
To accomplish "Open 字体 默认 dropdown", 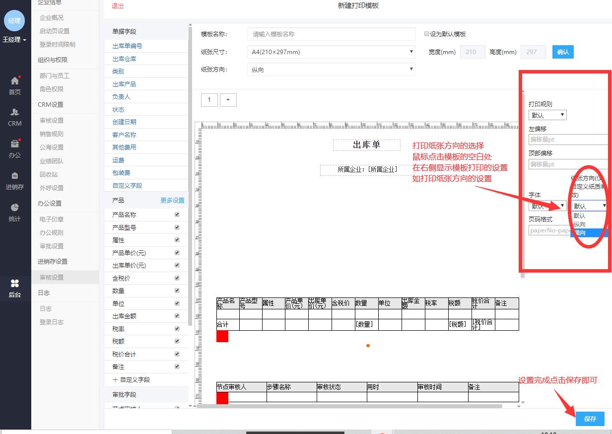I will pyautogui.click(x=547, y=206).
